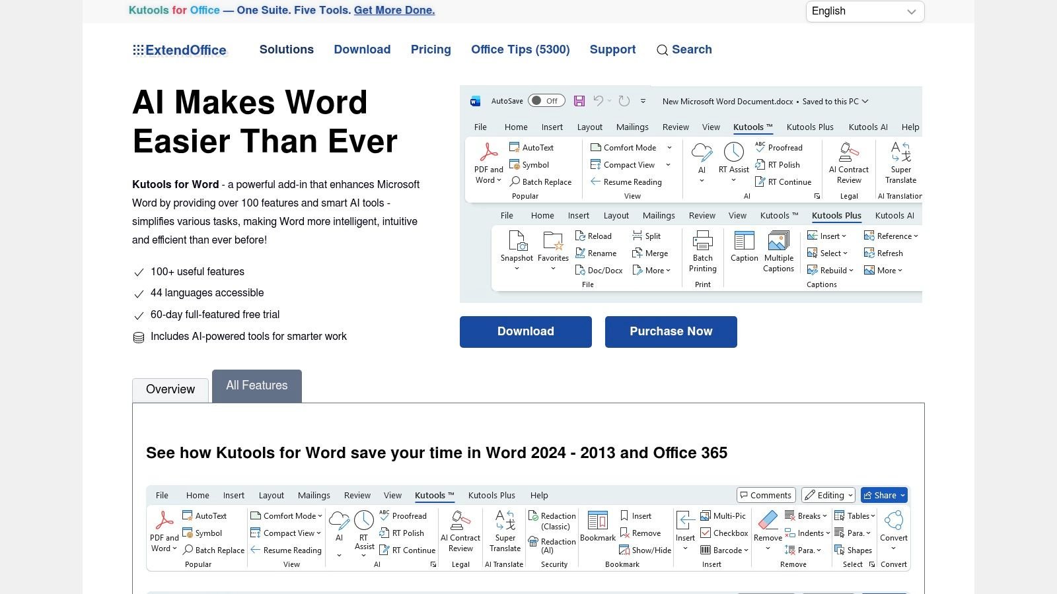Click the Rename document icon
Viewport: 1057px width, 594px height.
tap(580, 253)
